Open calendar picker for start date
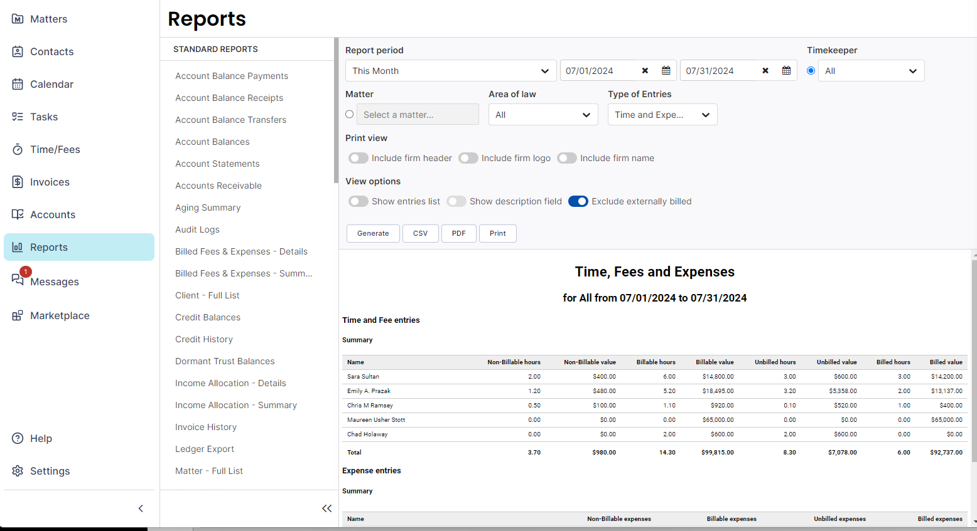The image size is (977, 531). [x=666, y=71]
